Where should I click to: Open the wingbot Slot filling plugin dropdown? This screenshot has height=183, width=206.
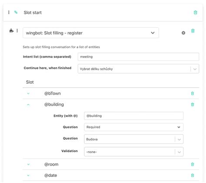tap(91, 33)
